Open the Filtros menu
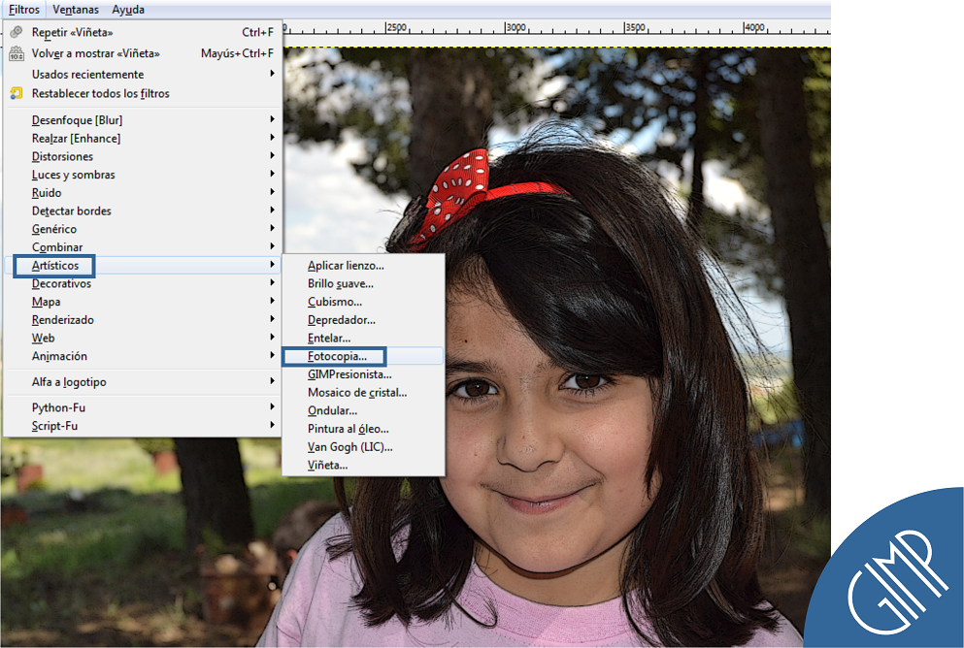 pos(24,9)
